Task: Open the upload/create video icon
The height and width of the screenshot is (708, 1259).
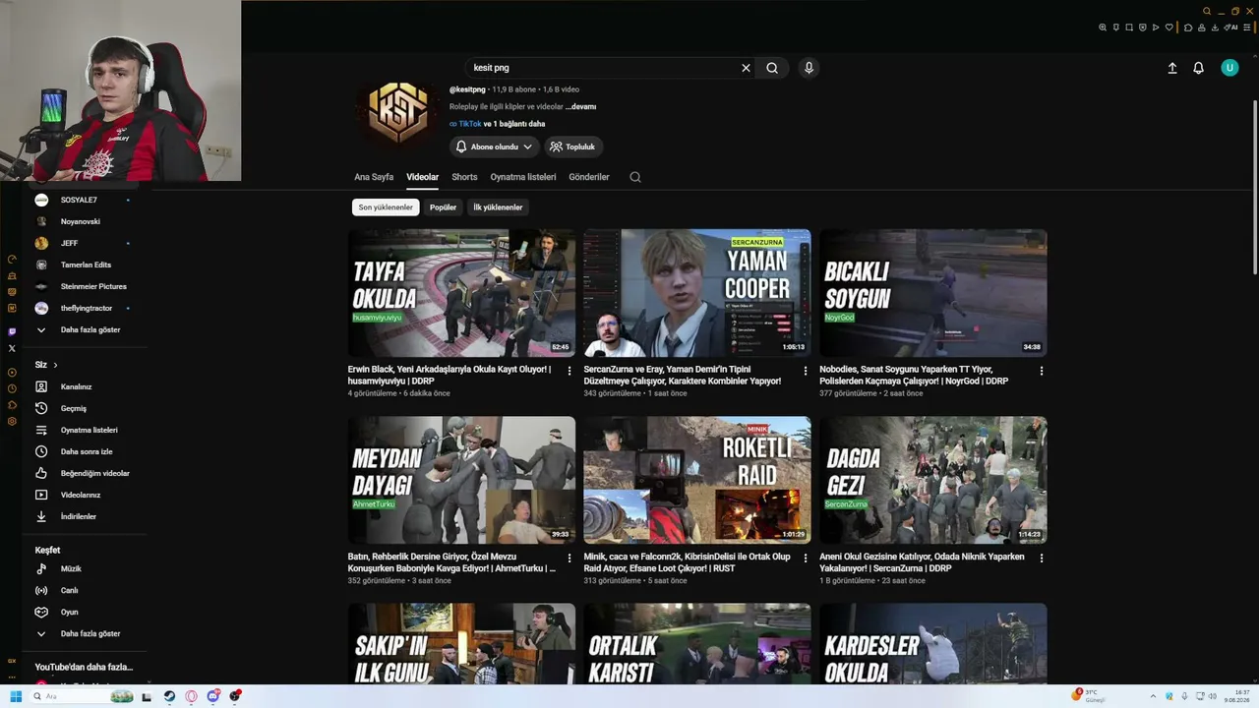Action: (1172, 68)
